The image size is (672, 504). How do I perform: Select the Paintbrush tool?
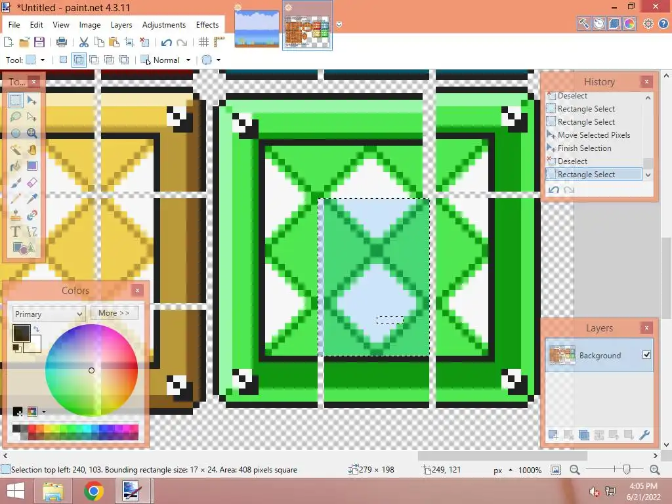(16, 182)
